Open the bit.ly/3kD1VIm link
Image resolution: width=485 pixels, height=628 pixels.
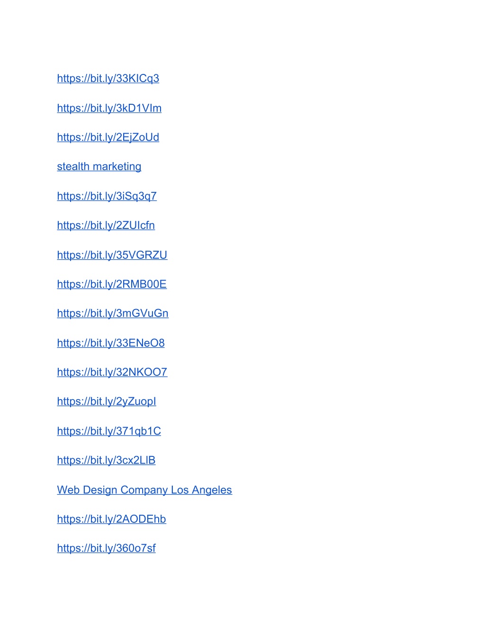click(109, 108)
